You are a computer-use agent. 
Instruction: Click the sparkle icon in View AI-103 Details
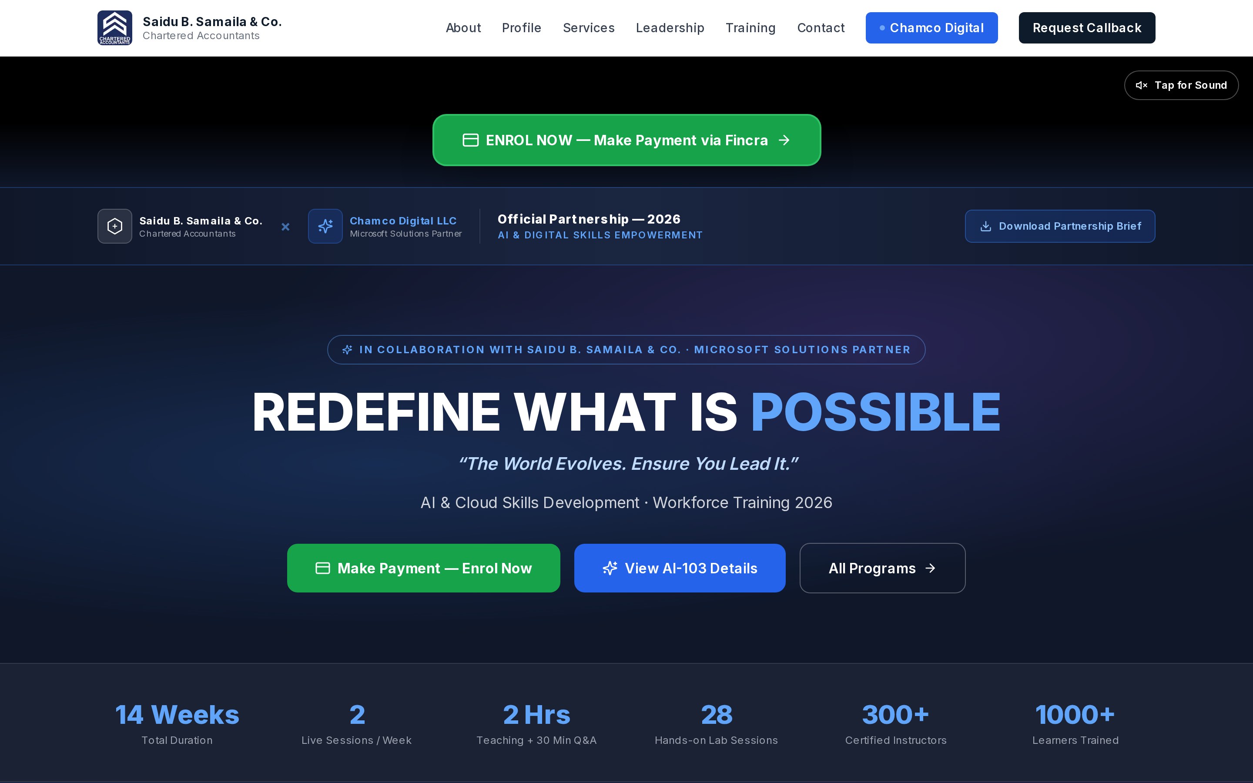click(x=610, y=568)
